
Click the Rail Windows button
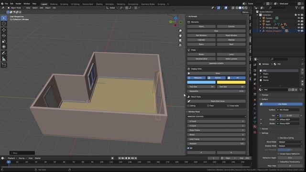(x=201, y=35)
